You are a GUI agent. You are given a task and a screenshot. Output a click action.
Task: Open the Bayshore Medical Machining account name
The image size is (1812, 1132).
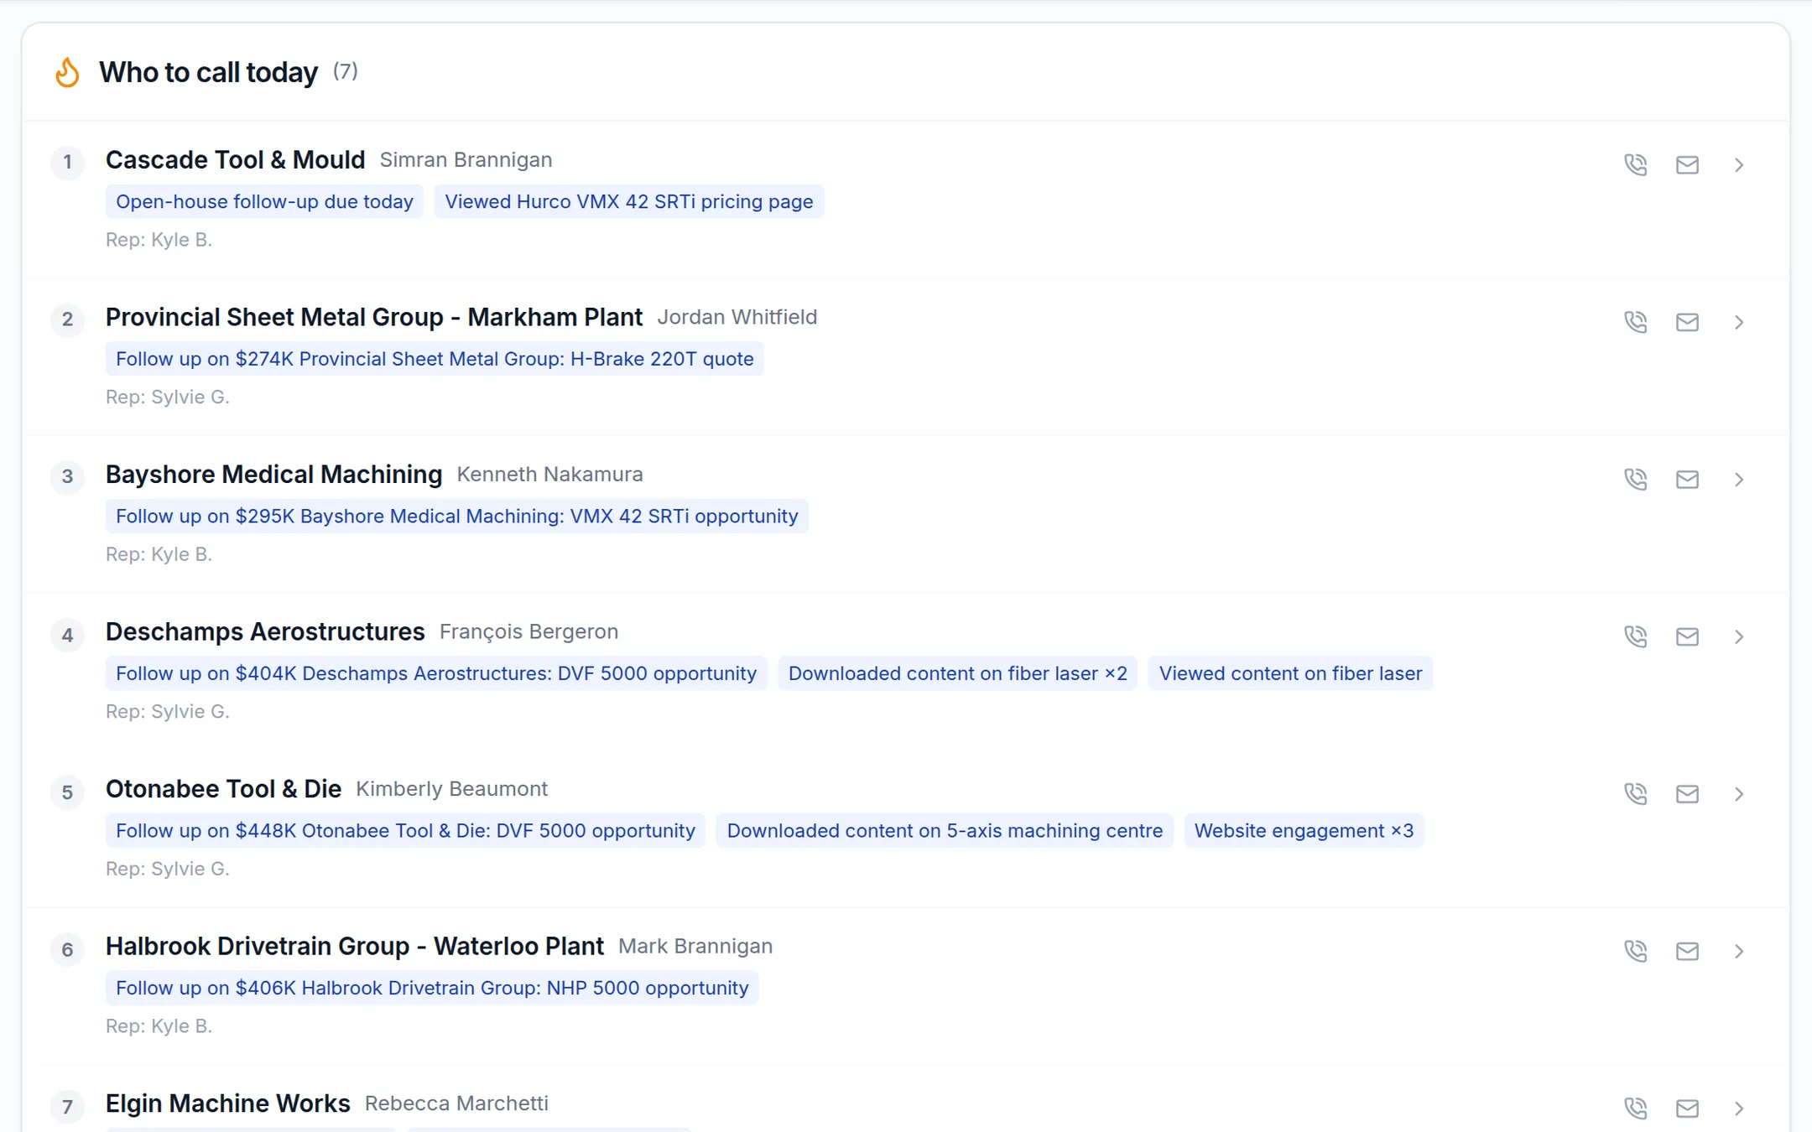click(x=273, y=474)
